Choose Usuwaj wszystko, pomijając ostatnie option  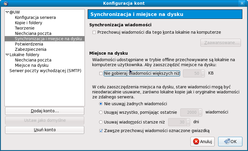[x=101, y=112]
